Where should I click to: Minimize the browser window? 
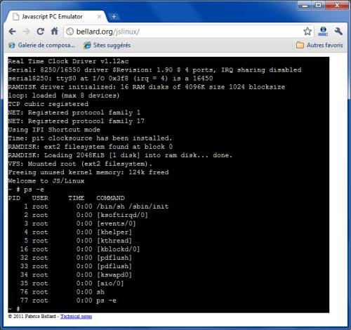click(305, 5)
